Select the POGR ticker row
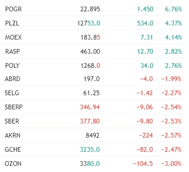This screenshot has width=189, height=172. (x=93, y=9)
